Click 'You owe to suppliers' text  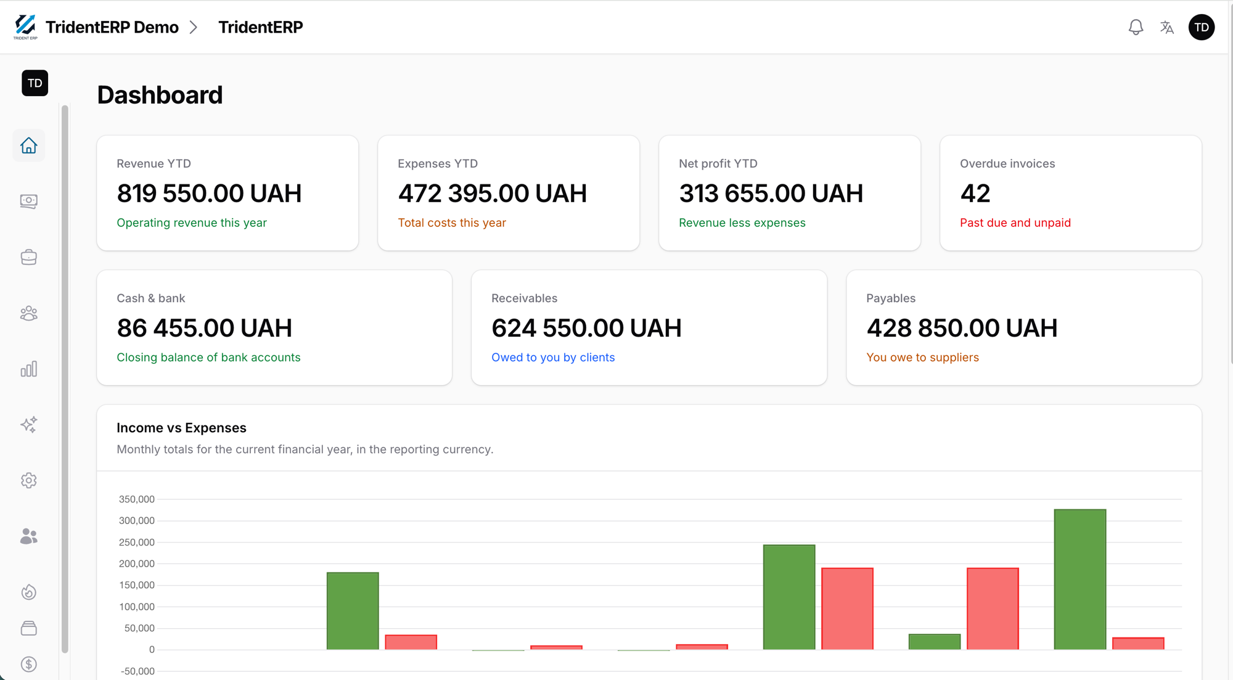coord(922,358)
